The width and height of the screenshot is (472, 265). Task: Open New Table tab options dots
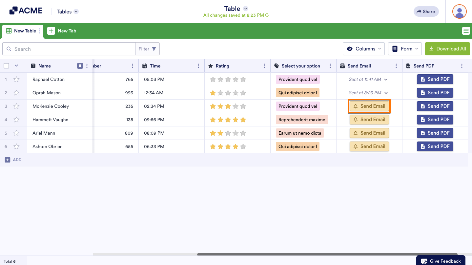(39, 31)
